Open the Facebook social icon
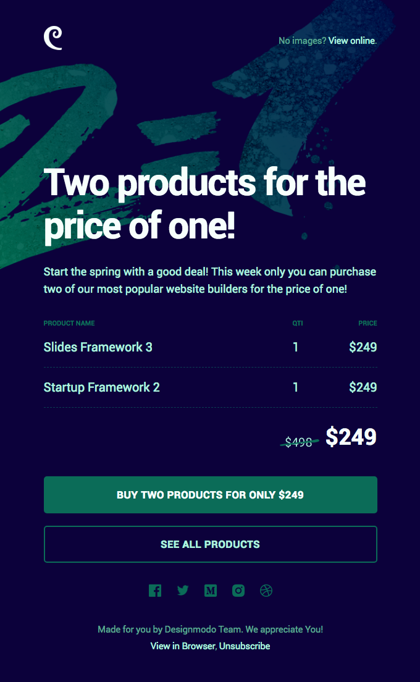Screen dimensions: 420x682 coord(155,591)
